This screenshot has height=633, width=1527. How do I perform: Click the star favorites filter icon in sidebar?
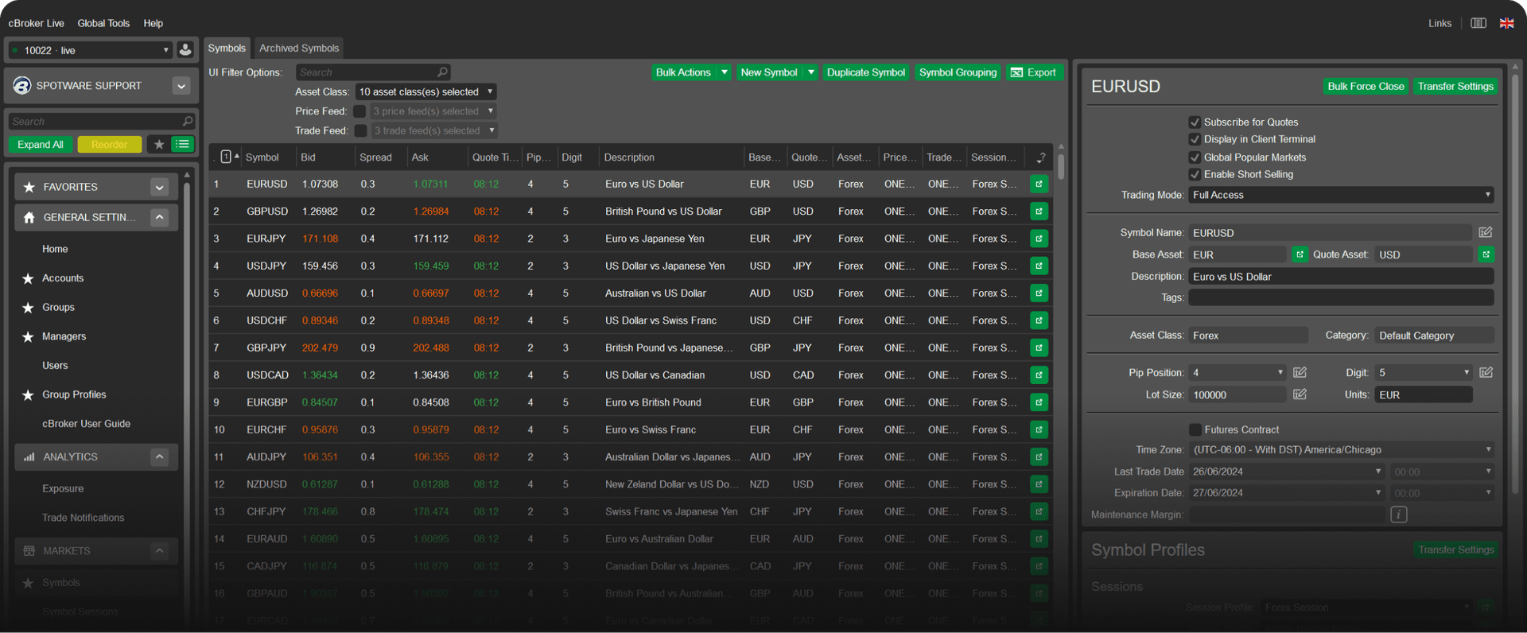click(159, 145)
